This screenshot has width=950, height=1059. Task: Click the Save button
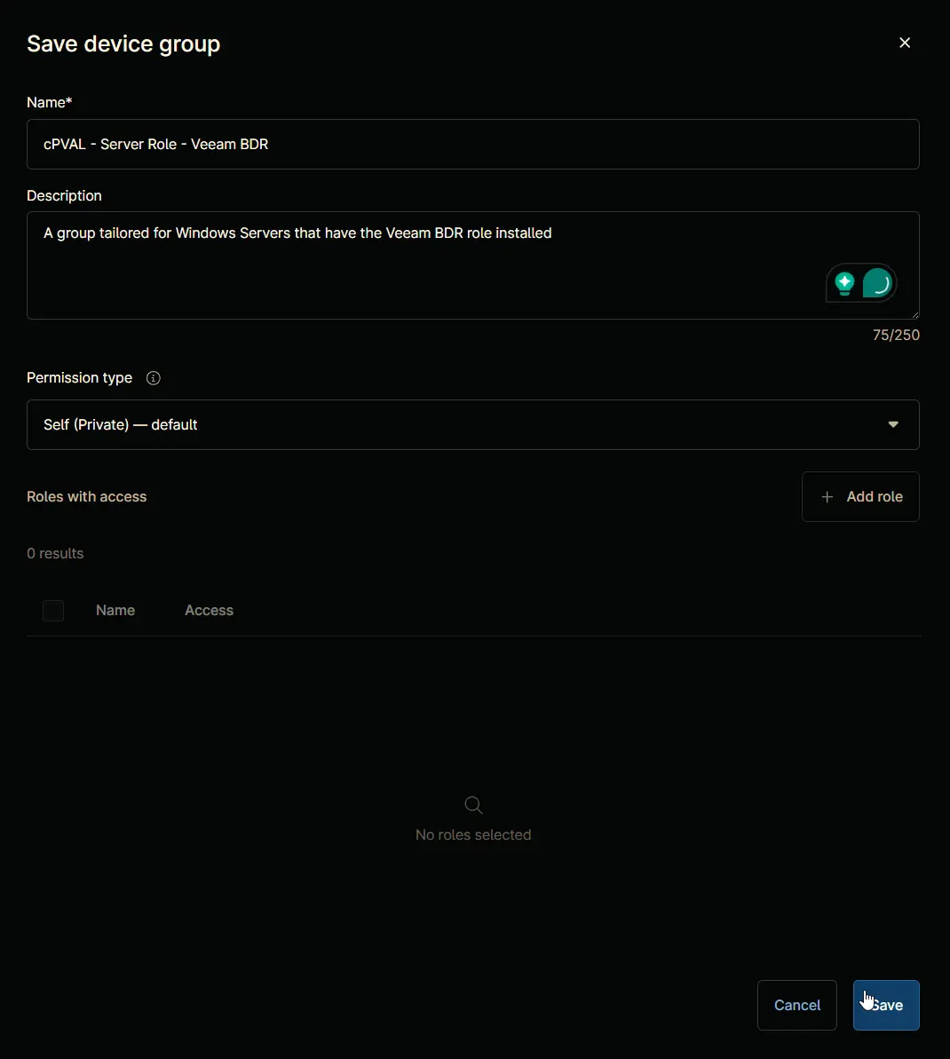point(886,1005)
